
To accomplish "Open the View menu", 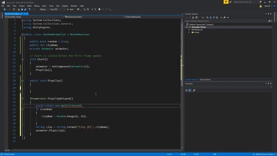I will [14, 6].
